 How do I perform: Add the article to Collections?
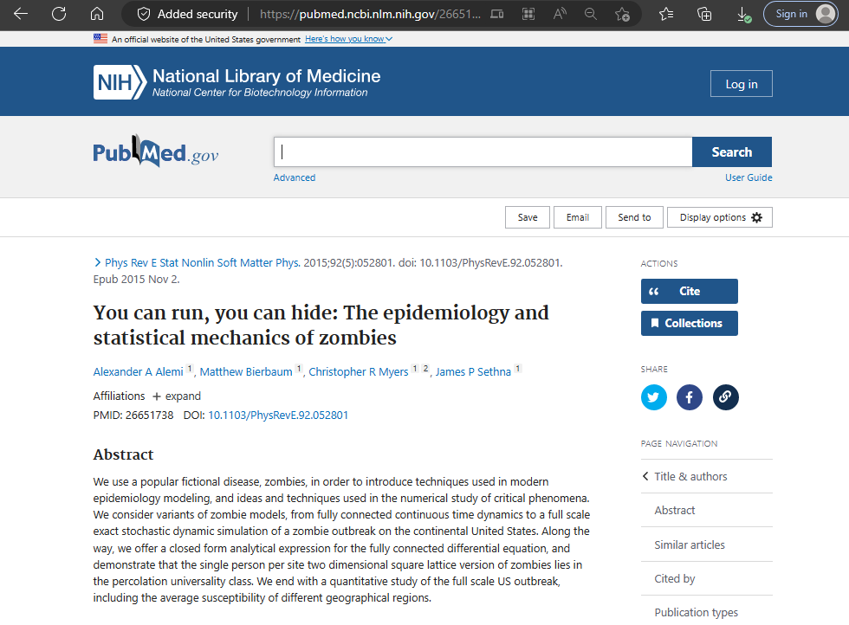[x=690, y=323]
